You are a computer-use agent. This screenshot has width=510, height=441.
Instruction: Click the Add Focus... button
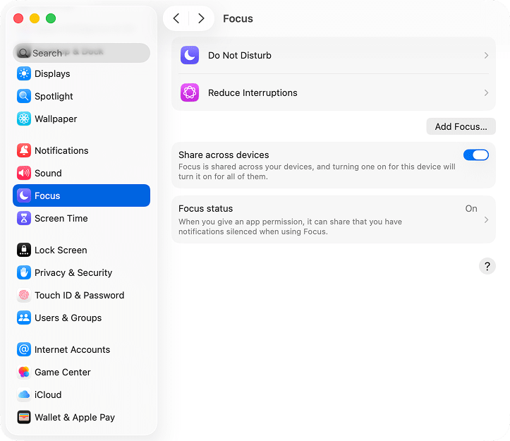[x=461, y=126]
